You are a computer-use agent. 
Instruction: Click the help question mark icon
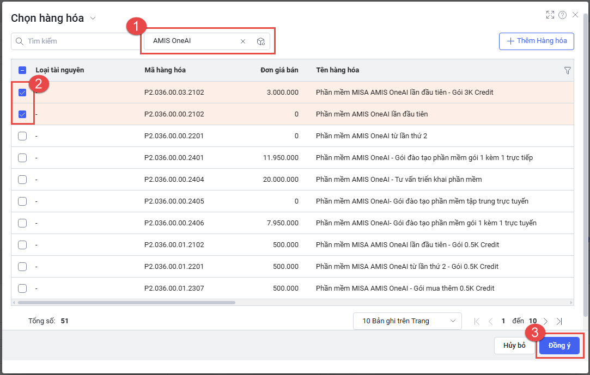(563, 15)
